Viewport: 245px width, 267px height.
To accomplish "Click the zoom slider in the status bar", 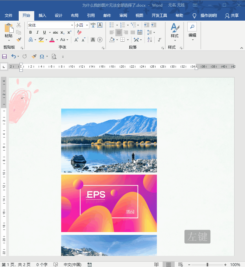I will [207, 264].
